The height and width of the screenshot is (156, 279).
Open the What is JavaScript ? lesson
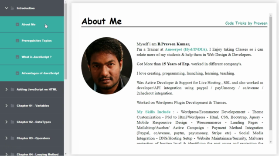pyautogui.click(x=32, y=57)
